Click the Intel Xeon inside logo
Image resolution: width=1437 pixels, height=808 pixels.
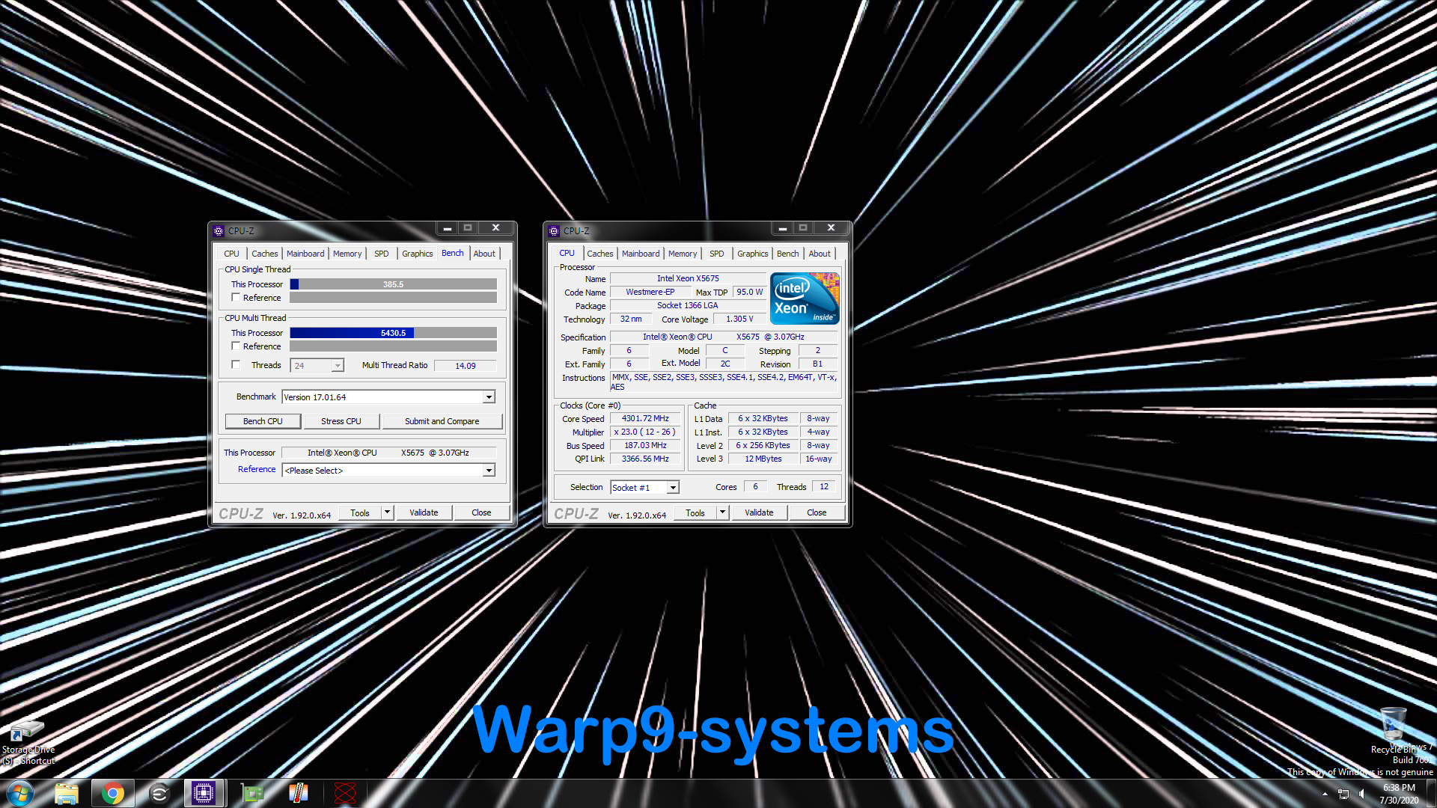tap(805, 298)
